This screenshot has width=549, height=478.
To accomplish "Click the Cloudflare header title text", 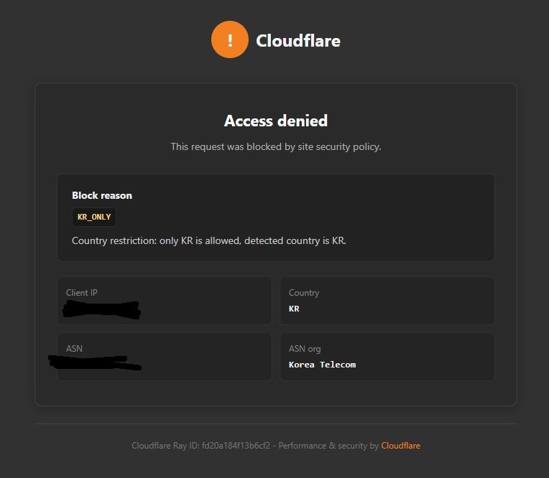I will pyautogui.click(x=298, y=41).
